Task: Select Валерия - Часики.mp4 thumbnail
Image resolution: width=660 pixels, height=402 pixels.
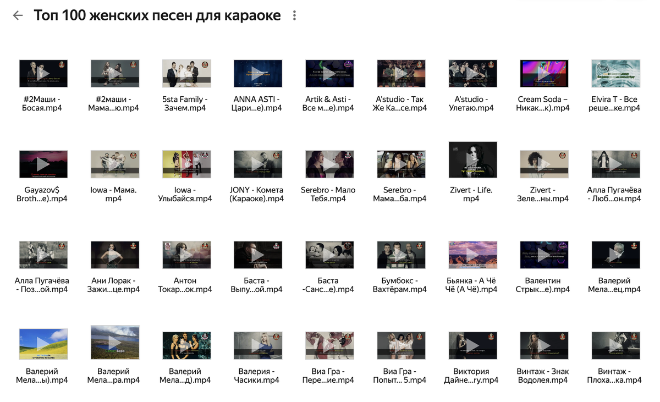Action: coord(258,345)
